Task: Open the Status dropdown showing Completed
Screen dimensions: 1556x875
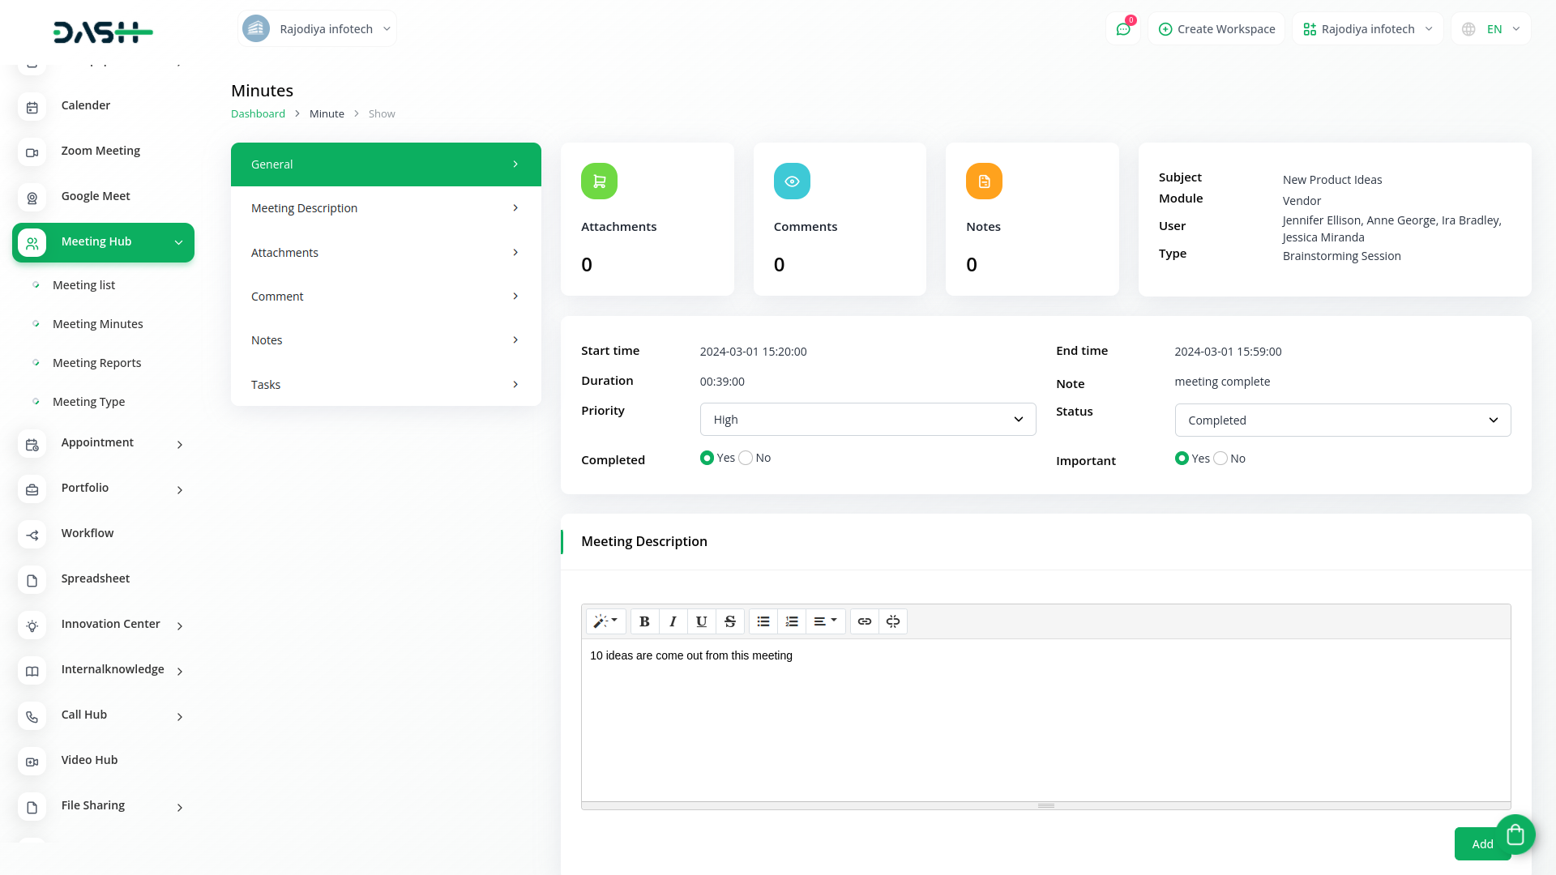Action: point(1342,420)
